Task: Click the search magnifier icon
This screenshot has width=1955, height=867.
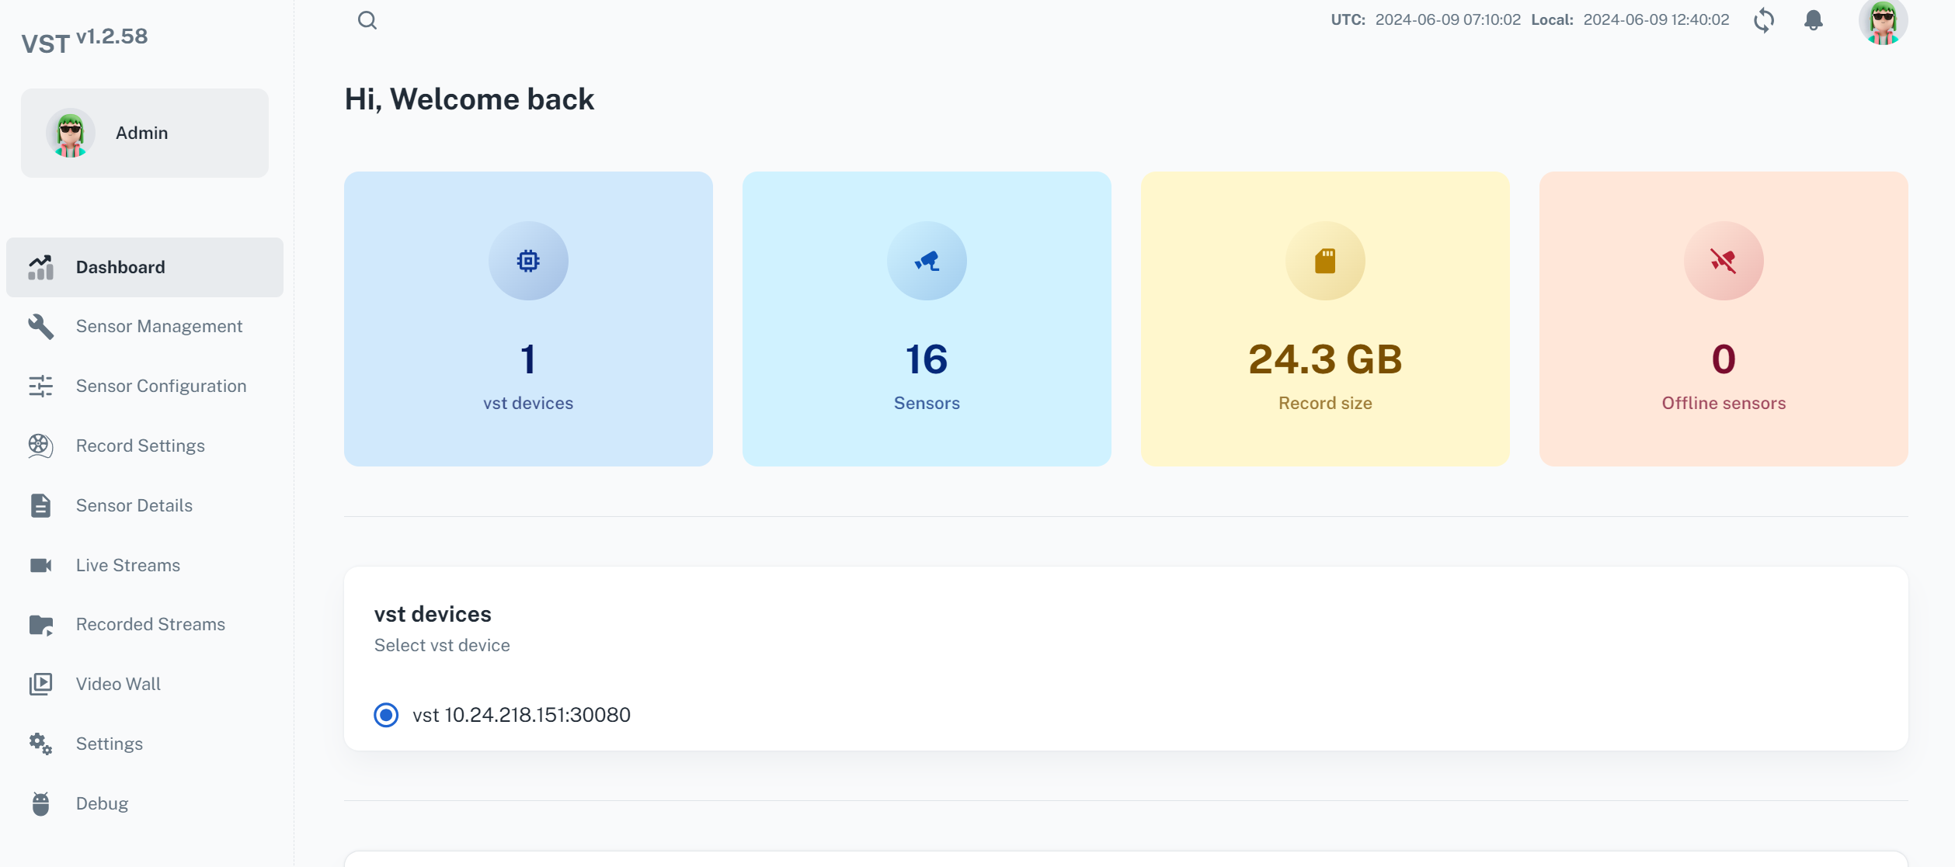Action: [367, 20]
